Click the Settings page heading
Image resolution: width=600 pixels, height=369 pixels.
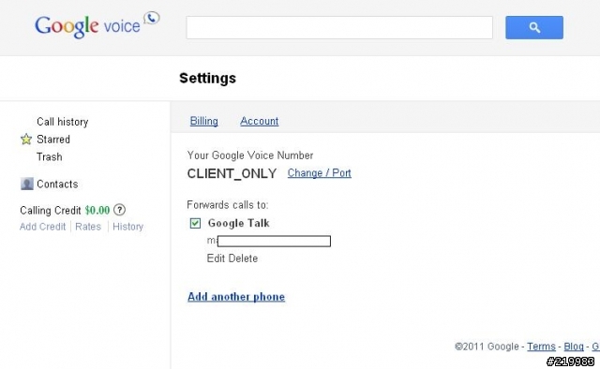208,78
